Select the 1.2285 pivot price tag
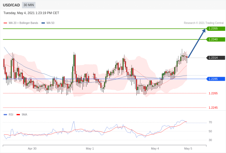Screen dimensions: 226x153 (x=216, y=79)
